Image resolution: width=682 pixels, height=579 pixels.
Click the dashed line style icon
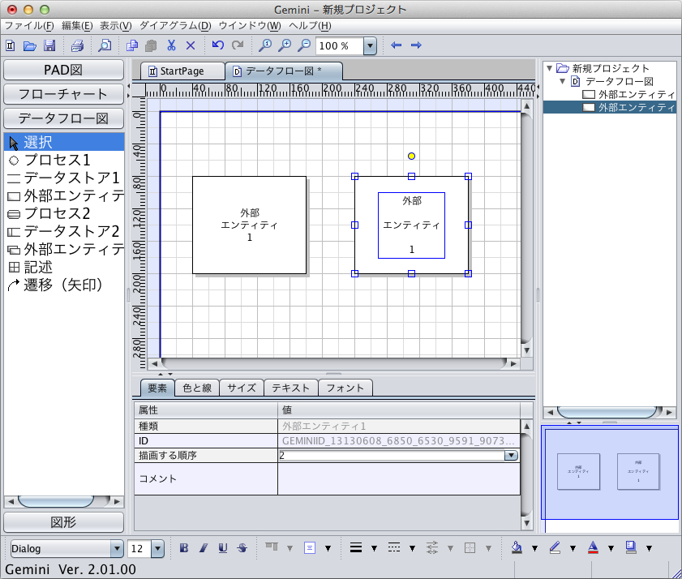(x=394, y=547)
